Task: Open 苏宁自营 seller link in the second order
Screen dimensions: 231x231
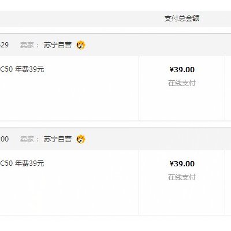Action: tap(58, 139)
